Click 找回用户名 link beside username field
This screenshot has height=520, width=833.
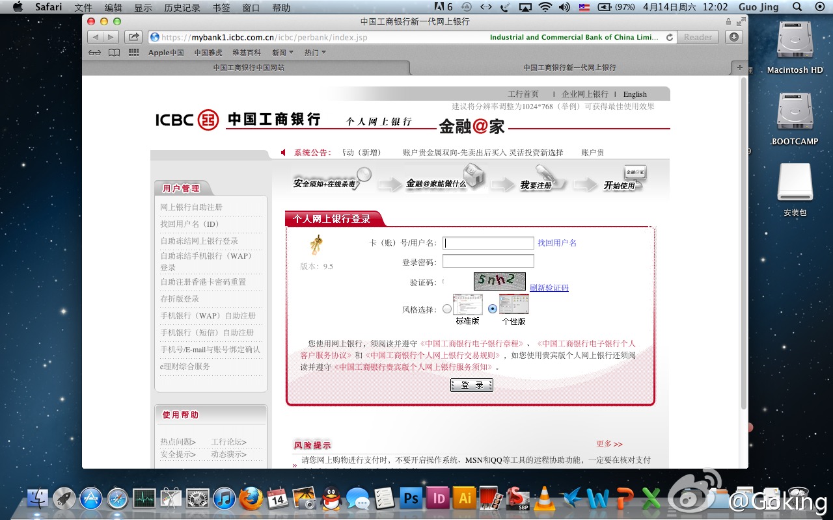click(x=557, y=242)
